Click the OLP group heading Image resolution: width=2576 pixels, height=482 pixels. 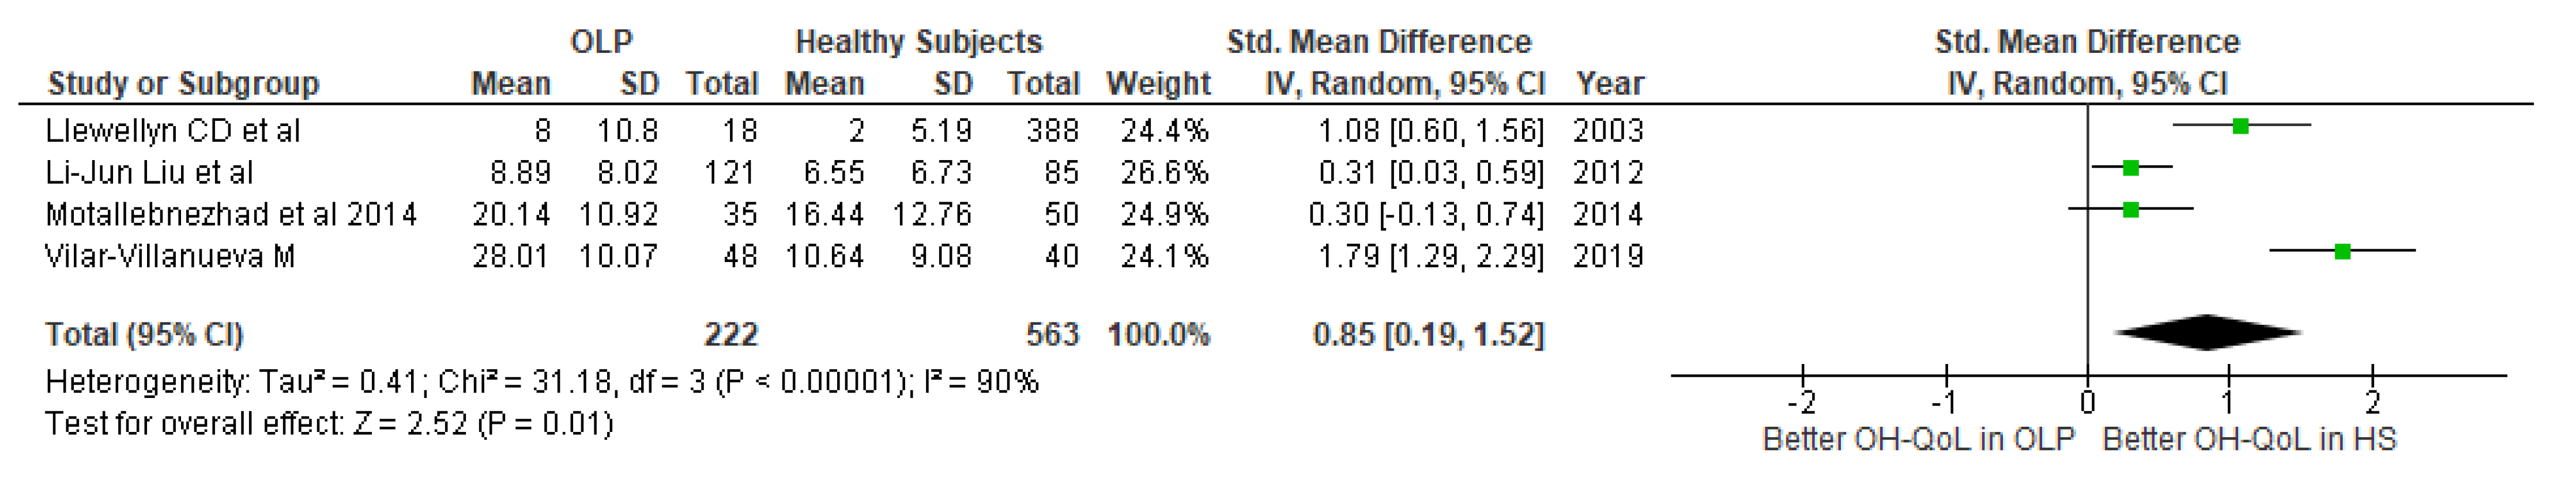click(x=601, y=42)
